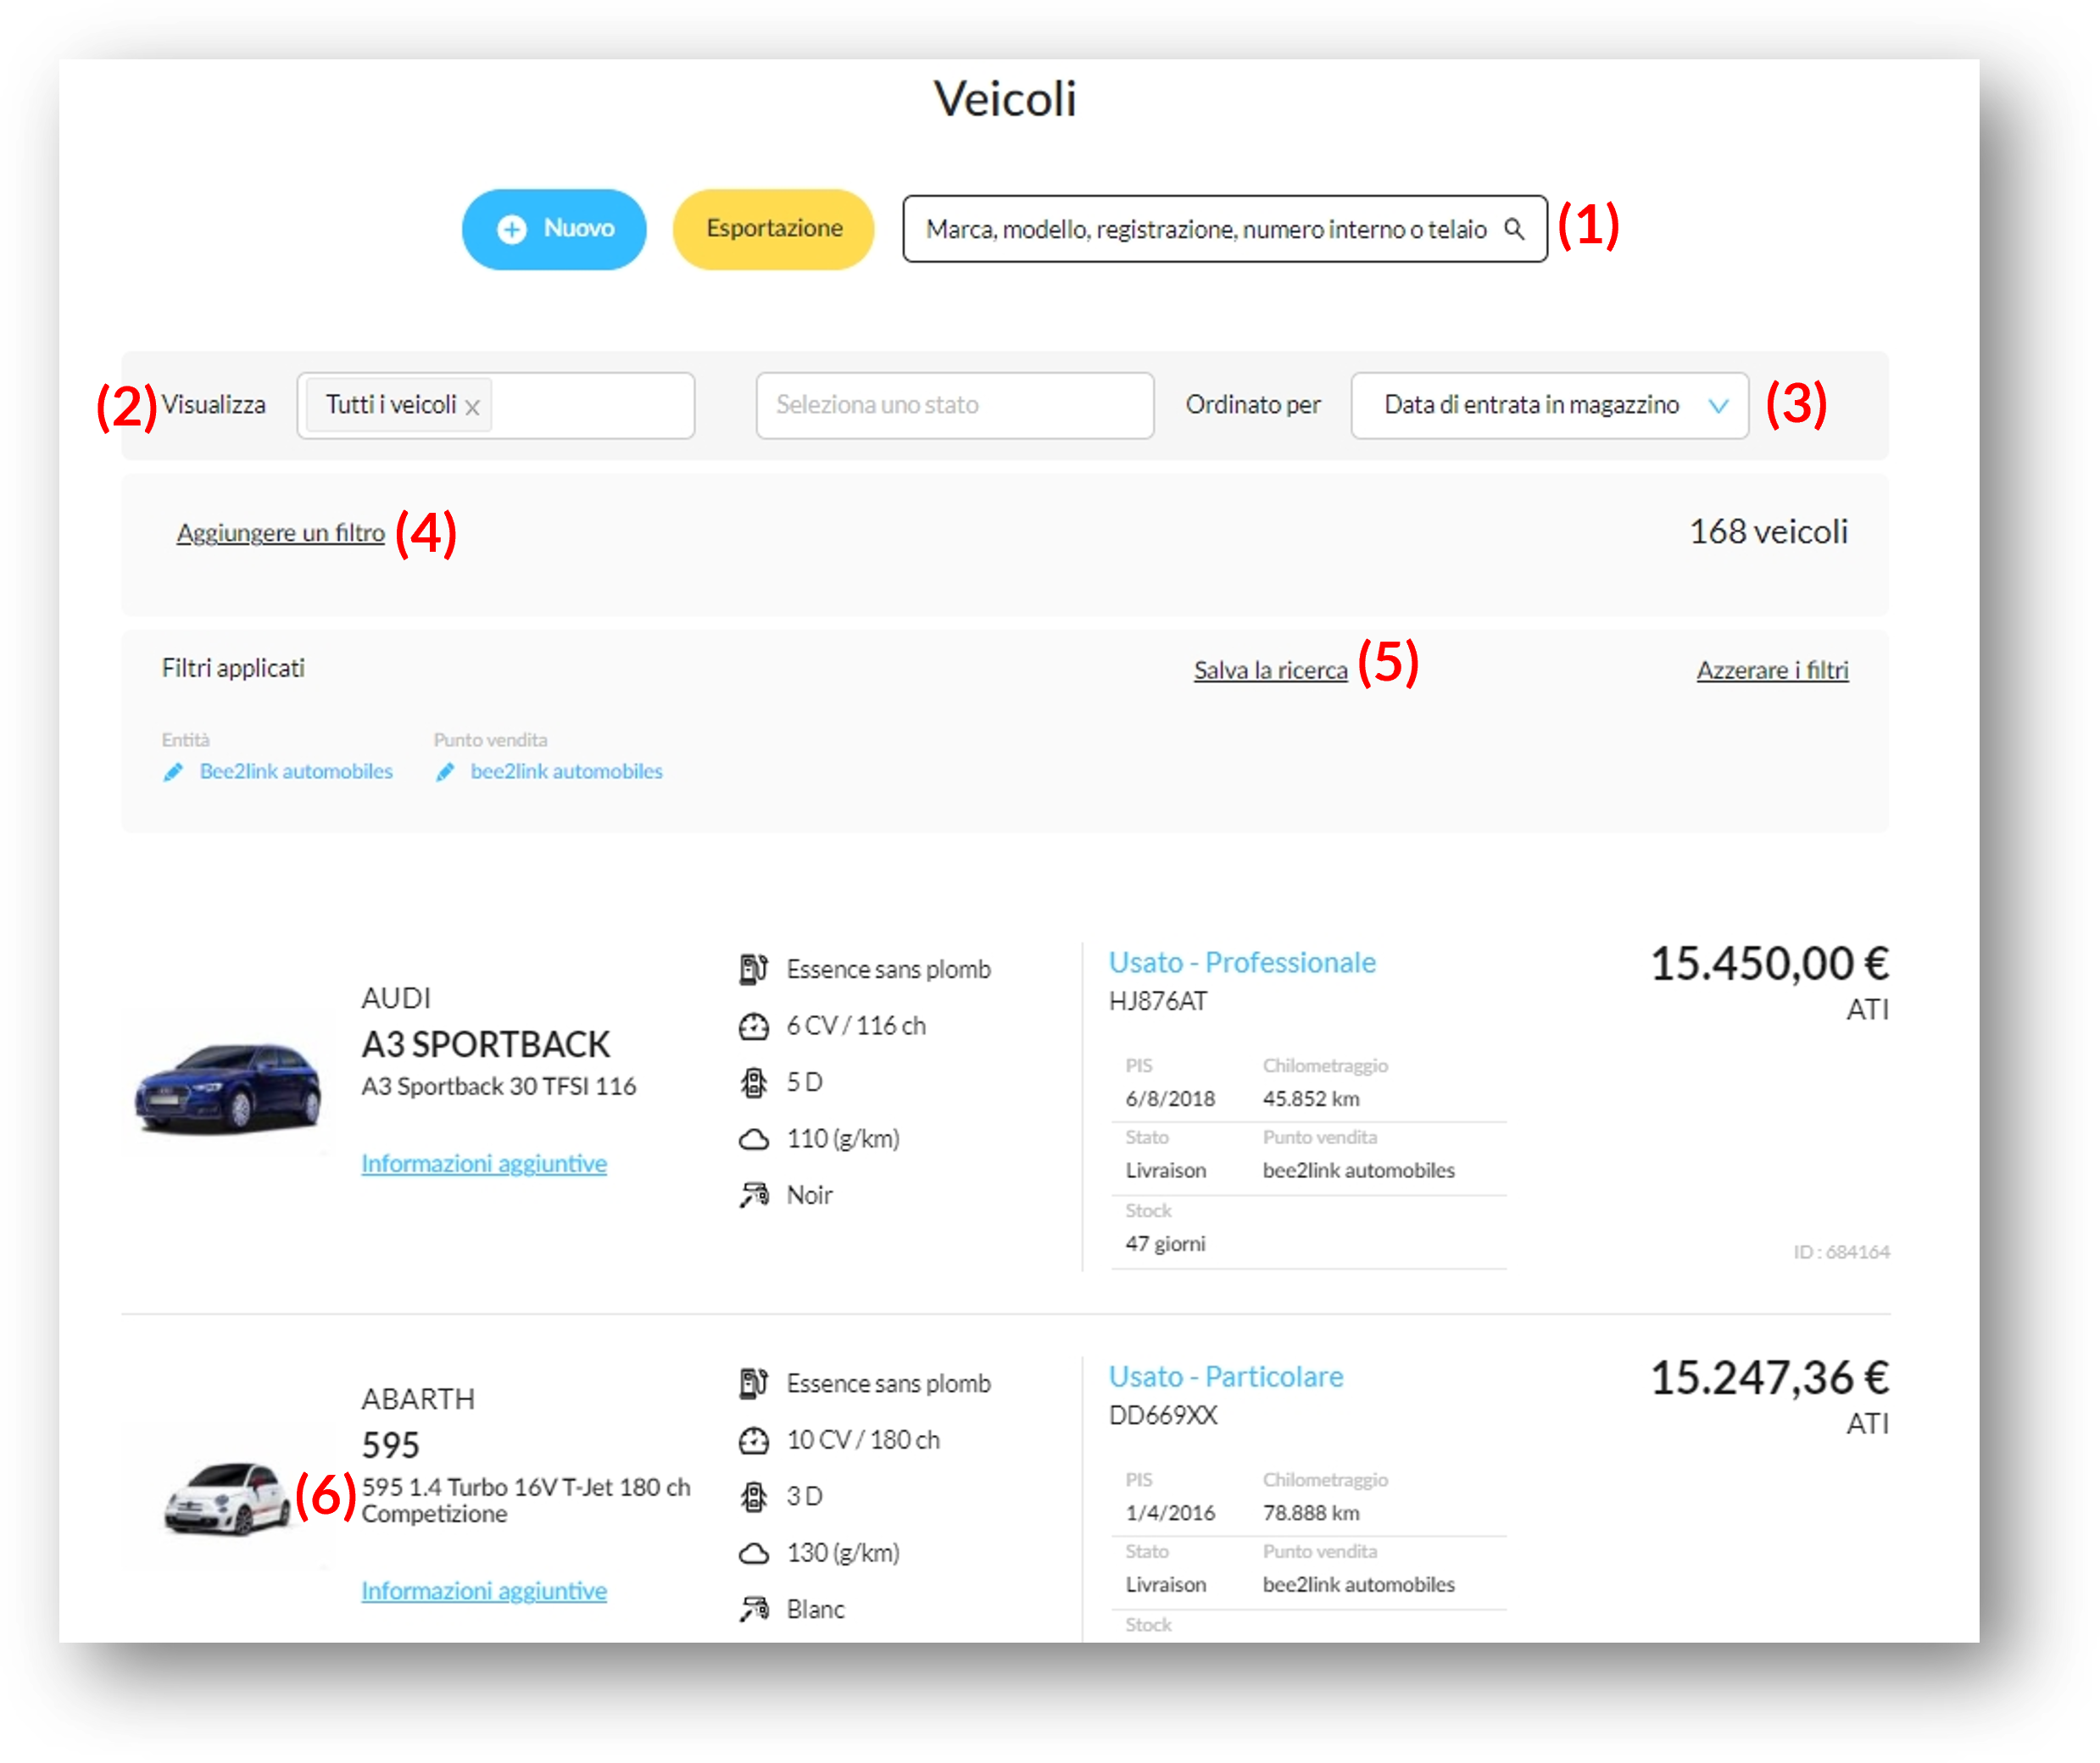Click the CO2 cloud icon next to 110 (g/km)

click(x=753, y=1139)
